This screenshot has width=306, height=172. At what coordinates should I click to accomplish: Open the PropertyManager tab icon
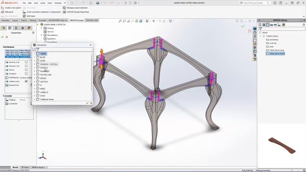(x=10, y=28)
